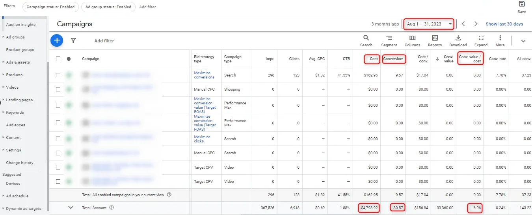
Task: Select the first Target CPV Video checkbox
Action: click(58, 167)
